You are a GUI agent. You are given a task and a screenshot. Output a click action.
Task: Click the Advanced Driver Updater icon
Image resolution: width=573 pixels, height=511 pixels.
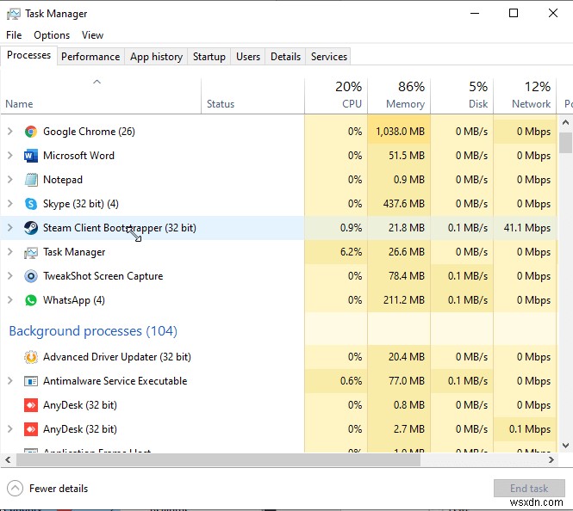(x=31, y=357)
